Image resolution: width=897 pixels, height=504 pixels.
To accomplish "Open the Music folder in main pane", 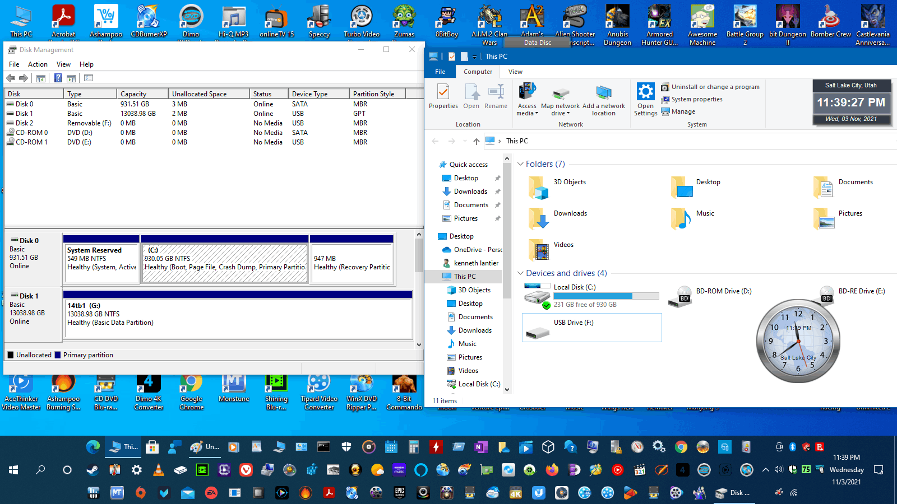I will [x=693, y=218].
